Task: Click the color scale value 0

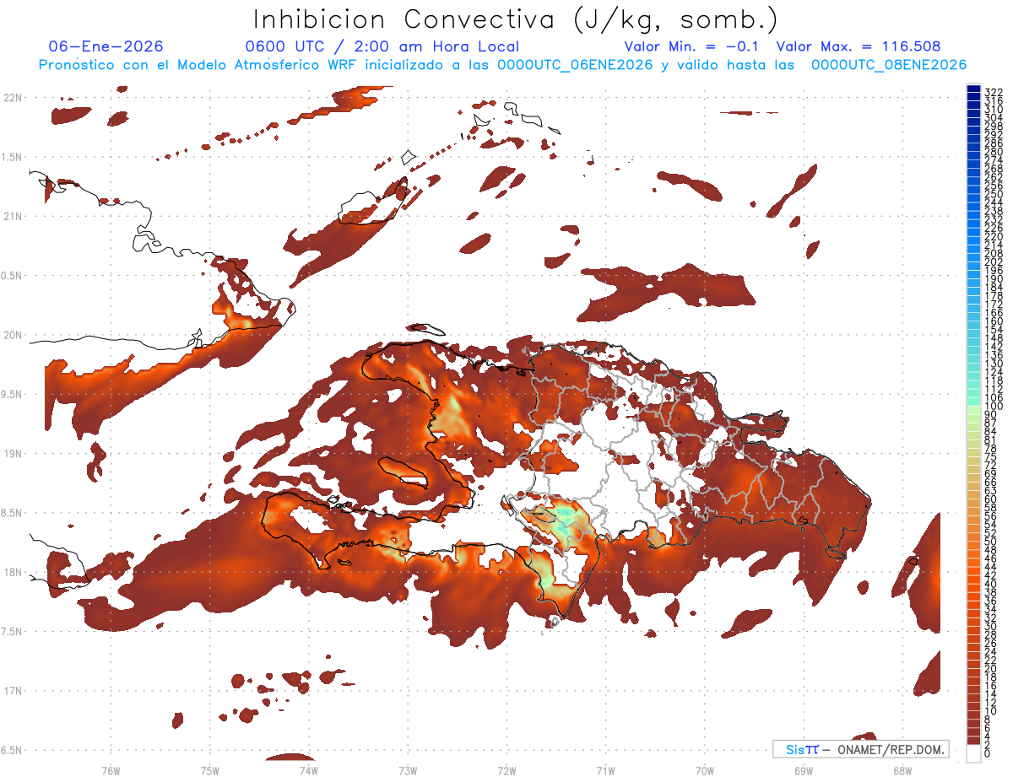Action: pyautogui.click(x=988, y=754)
